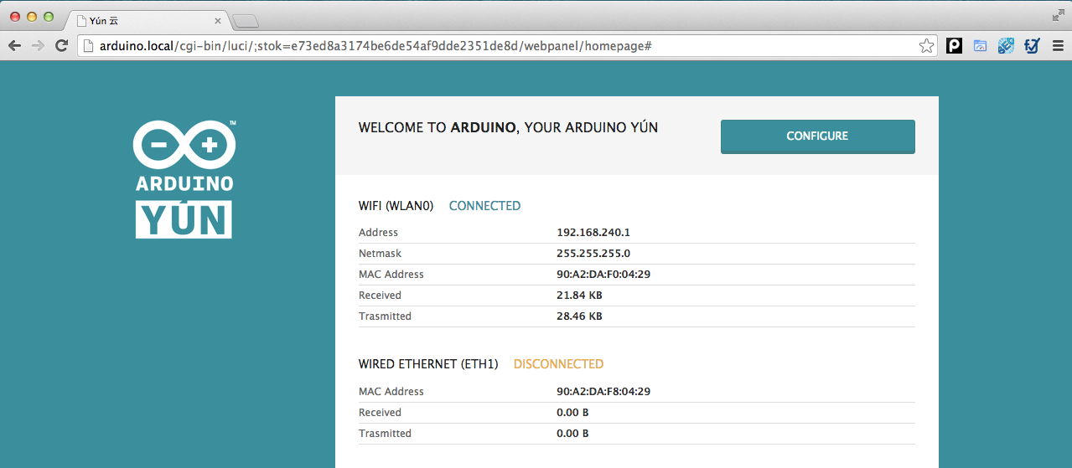Click the WIFI (WLAN0) heading
1072x468 pixels.
click(x=396, y=206)
